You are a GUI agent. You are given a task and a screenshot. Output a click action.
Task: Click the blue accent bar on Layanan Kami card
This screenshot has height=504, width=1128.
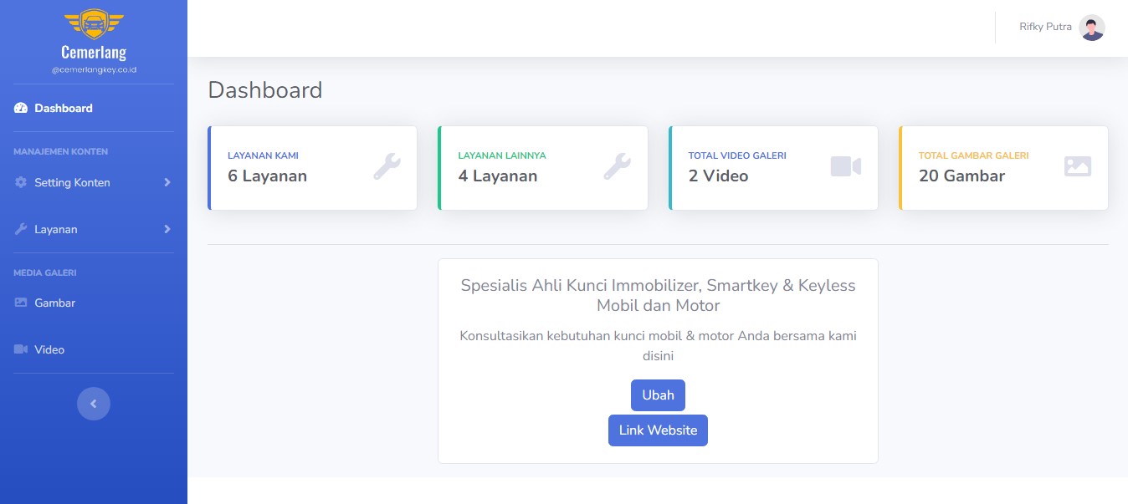pyautogui.click(x=209, y=166)
